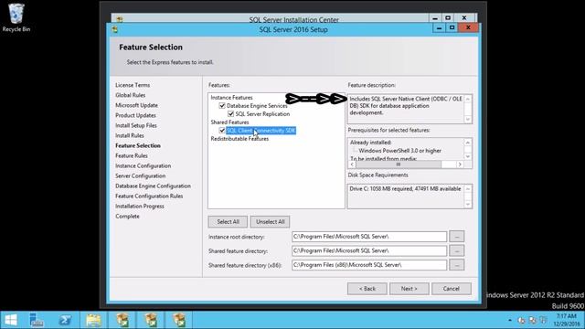Toggle SQL Client Connectivity SDK checkbox
The width and height of the screenshot is (585, 329).
(222, 131)
